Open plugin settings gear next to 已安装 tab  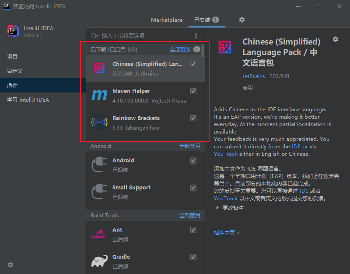click(x=242, y=20)
